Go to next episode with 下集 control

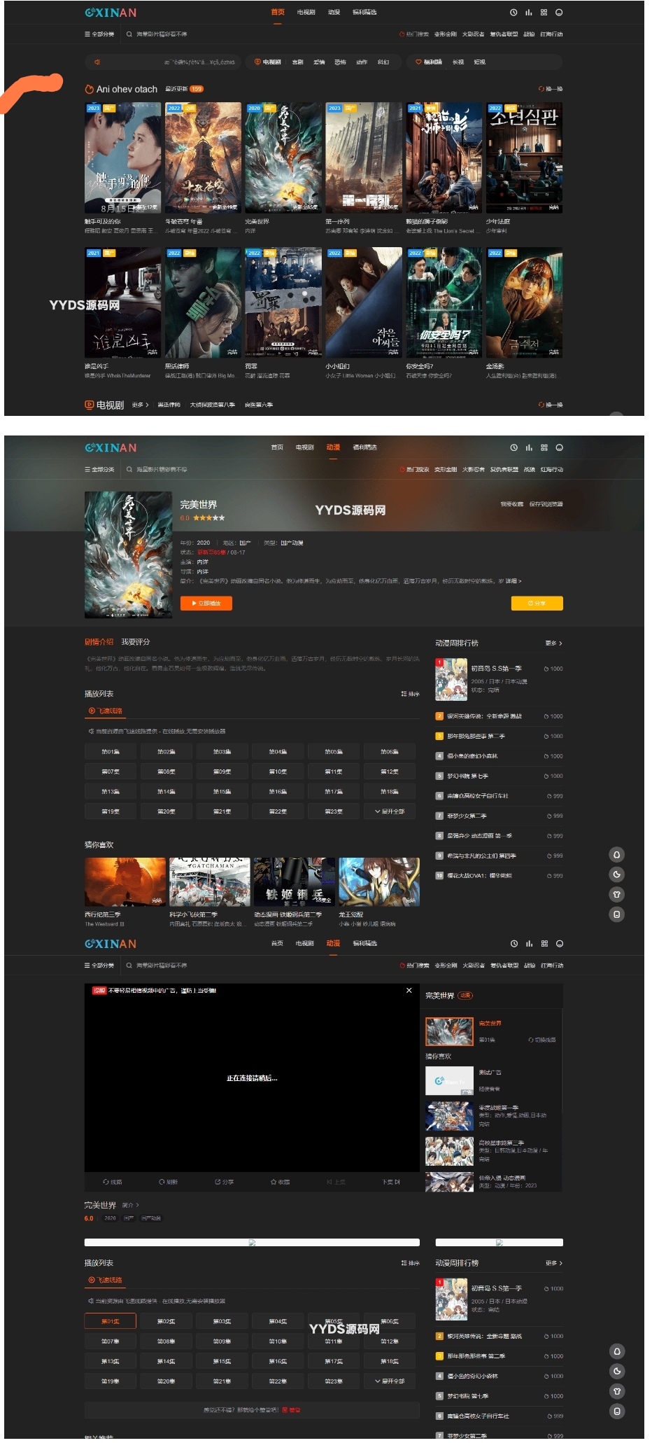point(391,1182)
